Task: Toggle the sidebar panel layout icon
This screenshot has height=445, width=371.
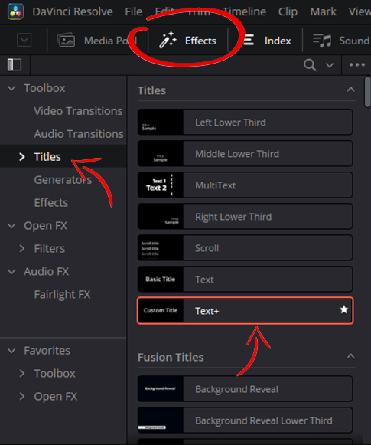Action: tap(15, 64)
